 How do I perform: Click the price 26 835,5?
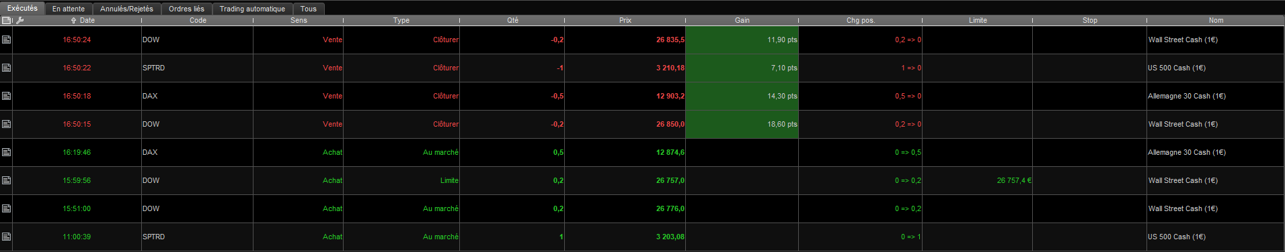[x=670, y=40]
